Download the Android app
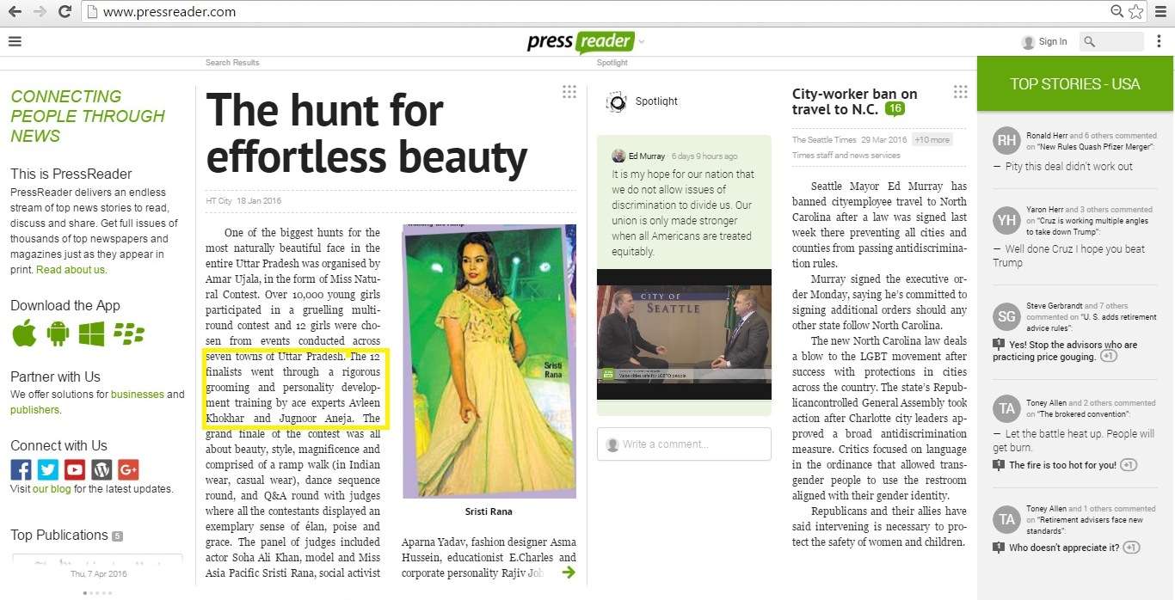Viewport: 1175px width, 600px height. [58, 334]
